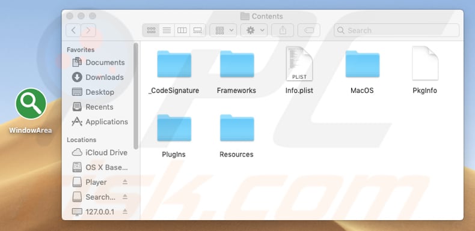Screen dimensions: 475x231
Task: Click the Favorites section header
Action: (x=81, y=50)
